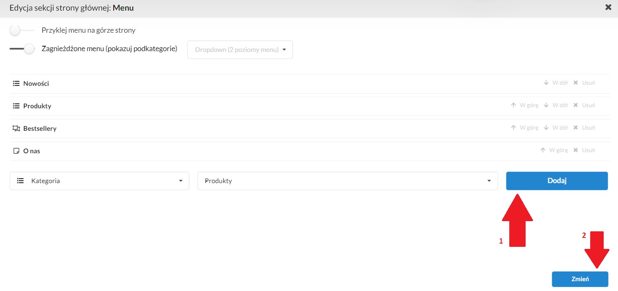This screenshot has width=618, height=291.
Task: Open the Kategoria type dropdown
Action: tap(99, 181)
